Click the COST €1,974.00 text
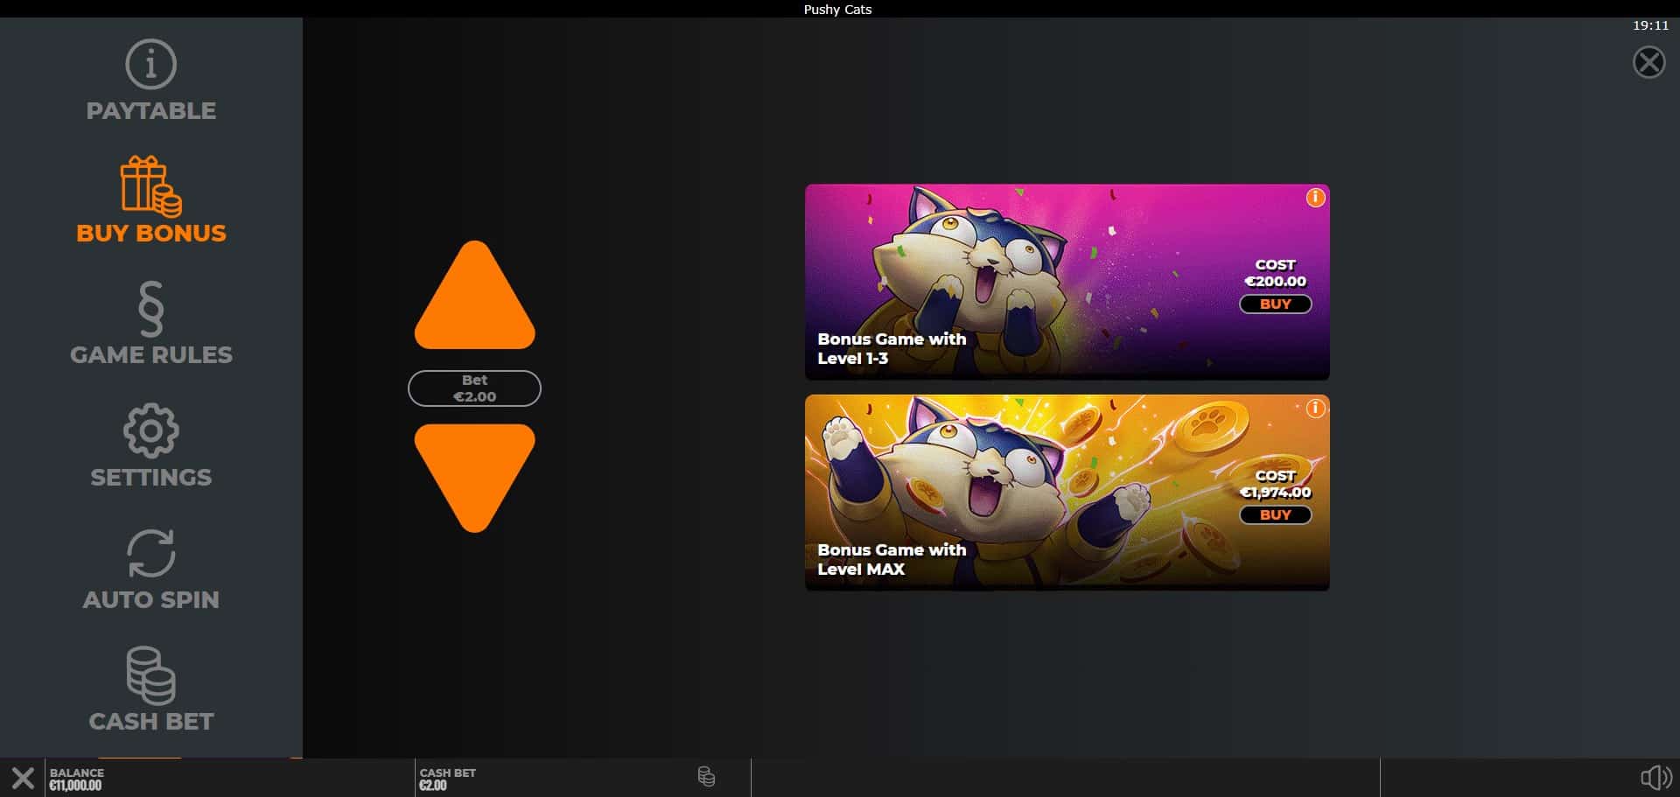The width and height of the screenshot is (1680, 797). click(1275, 484)
